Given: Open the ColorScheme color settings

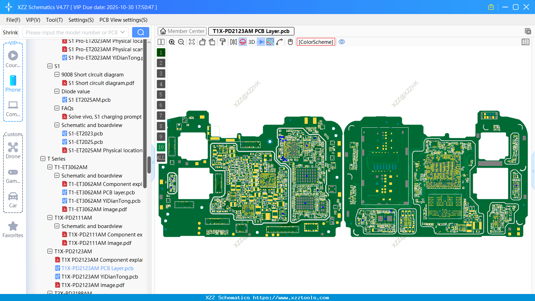Looking at the screenshot, I should [x=315, y=42].
